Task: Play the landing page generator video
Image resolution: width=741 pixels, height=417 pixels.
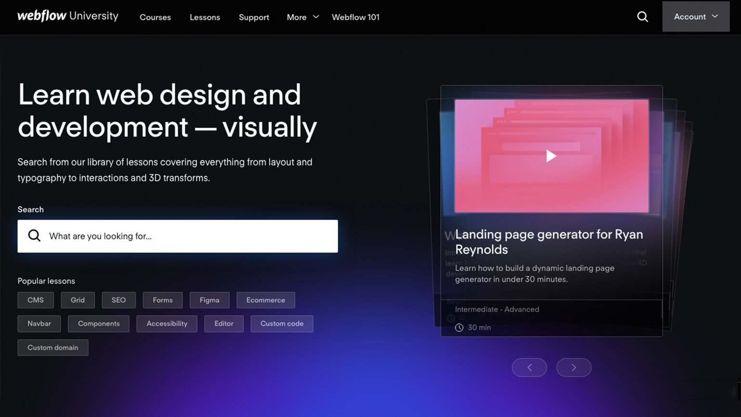Action: 551,156
